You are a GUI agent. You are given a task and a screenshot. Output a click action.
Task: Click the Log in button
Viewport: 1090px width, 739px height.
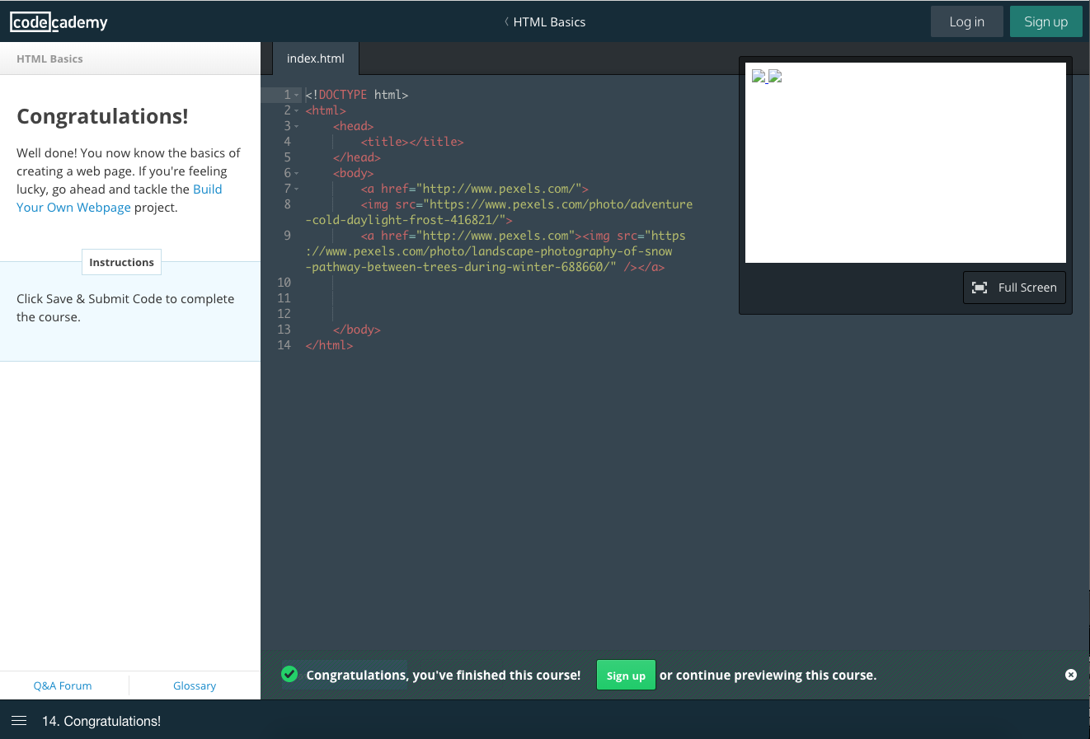coord(966,21)
